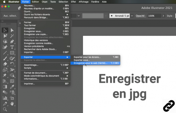Choose Enregistrer sous… in Fichier menu
Viewport: 176px width, 113px height.
(46, 31)
